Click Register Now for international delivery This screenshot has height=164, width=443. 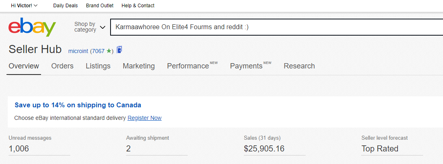pos(144,118)
